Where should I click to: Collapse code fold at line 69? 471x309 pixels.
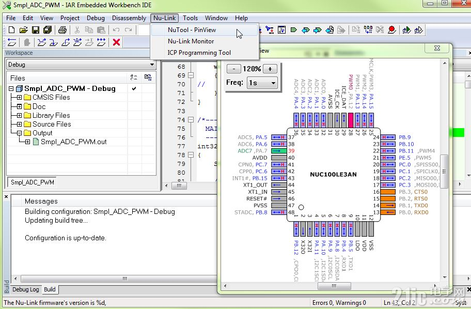pyautogui.click(x=191, y=75)
